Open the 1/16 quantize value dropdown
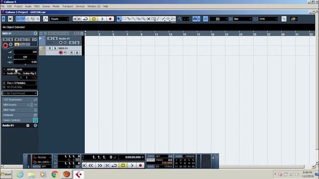This screenshot has width=319, height=179. (268, 19)
